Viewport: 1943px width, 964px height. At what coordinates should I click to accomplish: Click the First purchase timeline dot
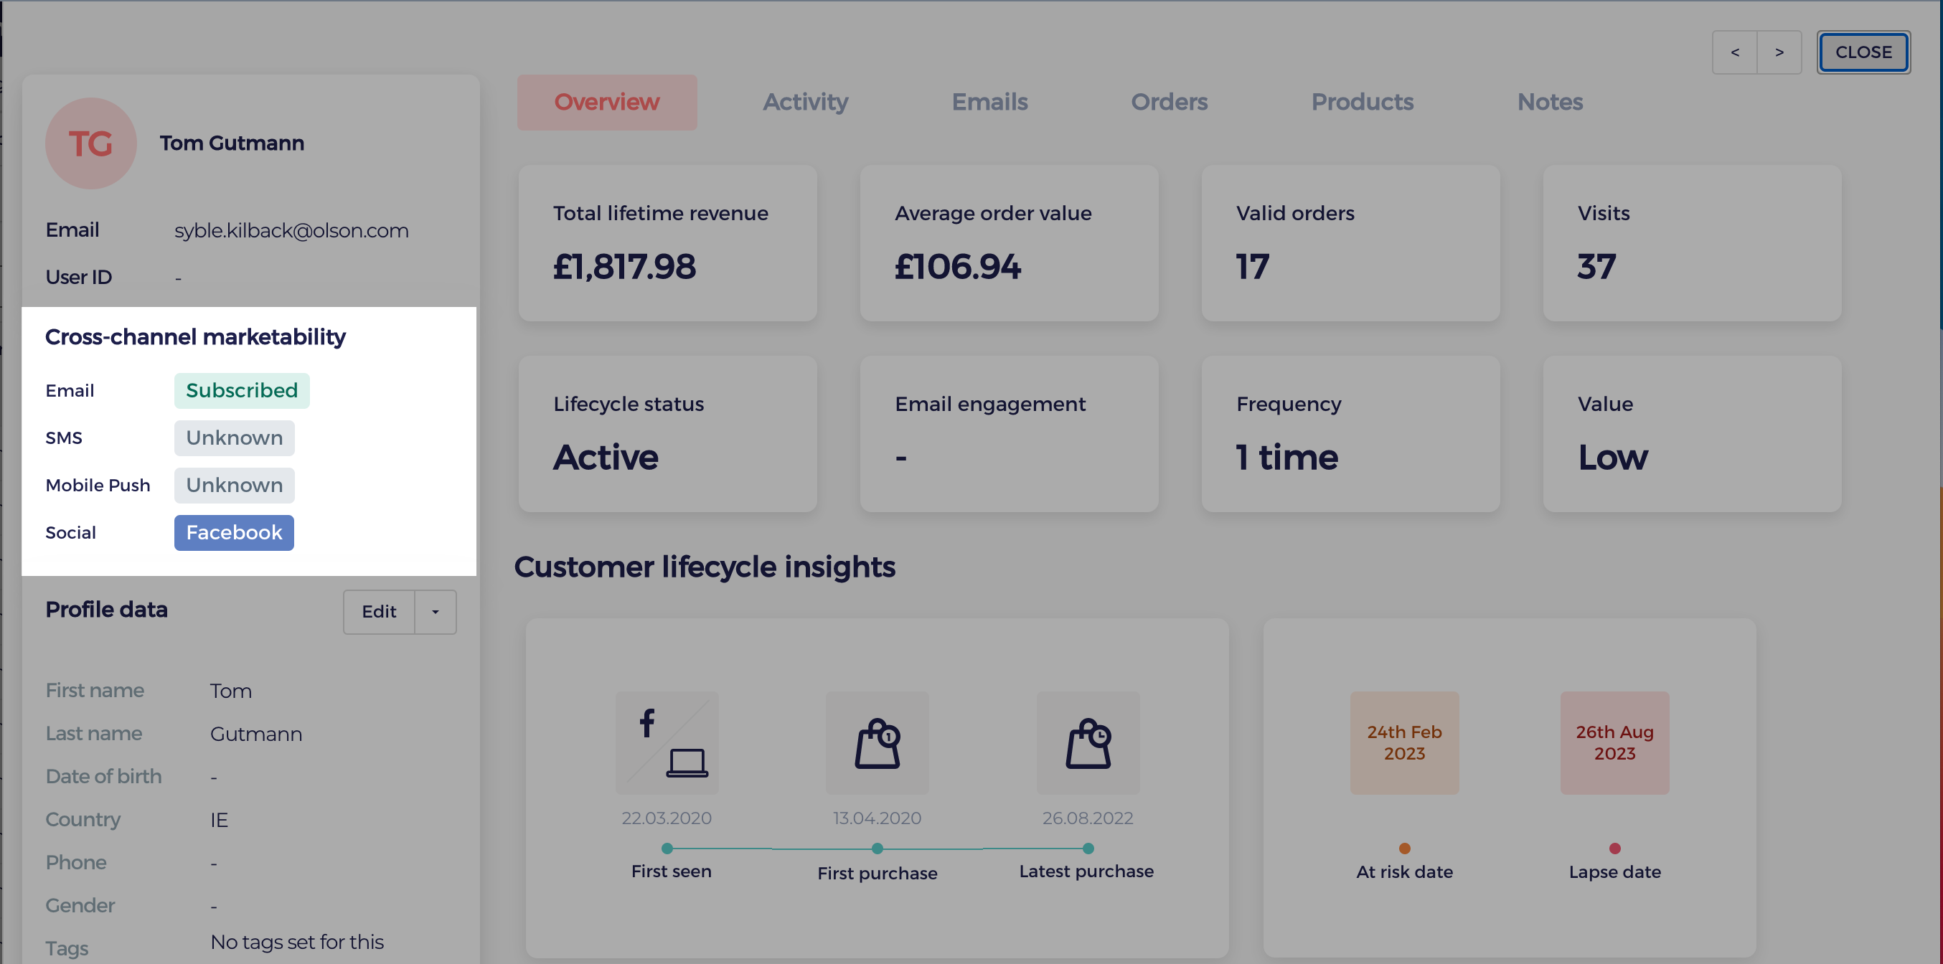[878, 849]
